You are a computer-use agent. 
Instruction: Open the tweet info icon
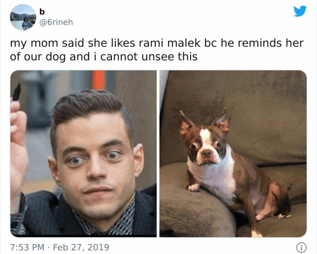click(301, 248)
